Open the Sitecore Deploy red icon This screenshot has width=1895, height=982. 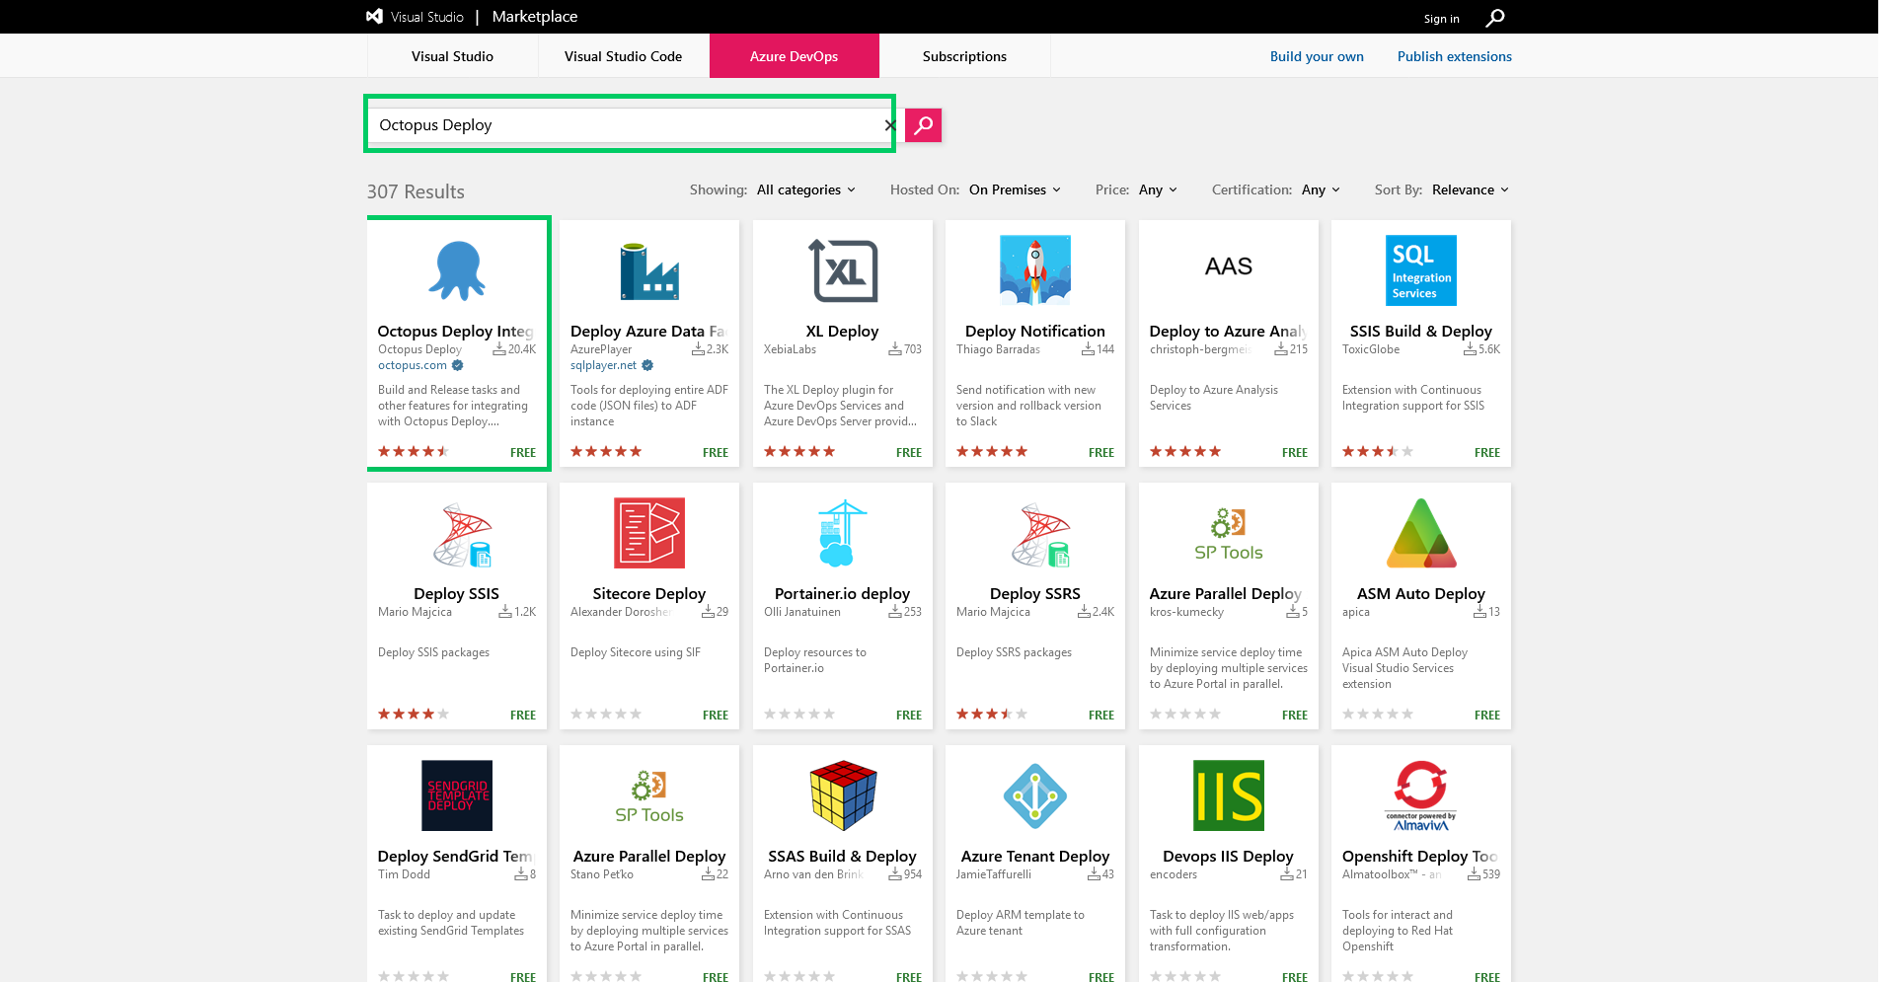point(649,533)
